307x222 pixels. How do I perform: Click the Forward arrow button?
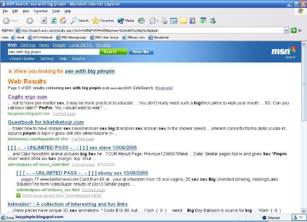click(29, 21)
